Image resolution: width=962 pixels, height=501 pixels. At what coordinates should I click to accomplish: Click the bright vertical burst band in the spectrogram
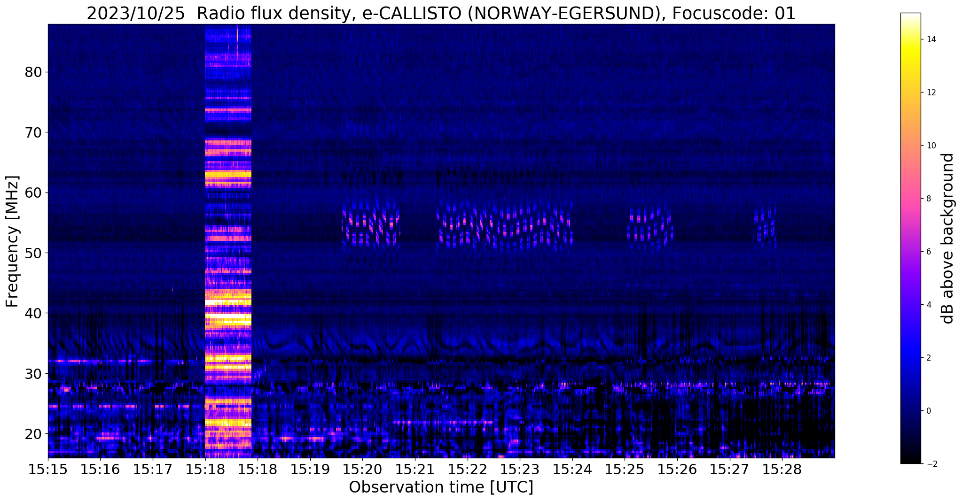tap(228, 241)
